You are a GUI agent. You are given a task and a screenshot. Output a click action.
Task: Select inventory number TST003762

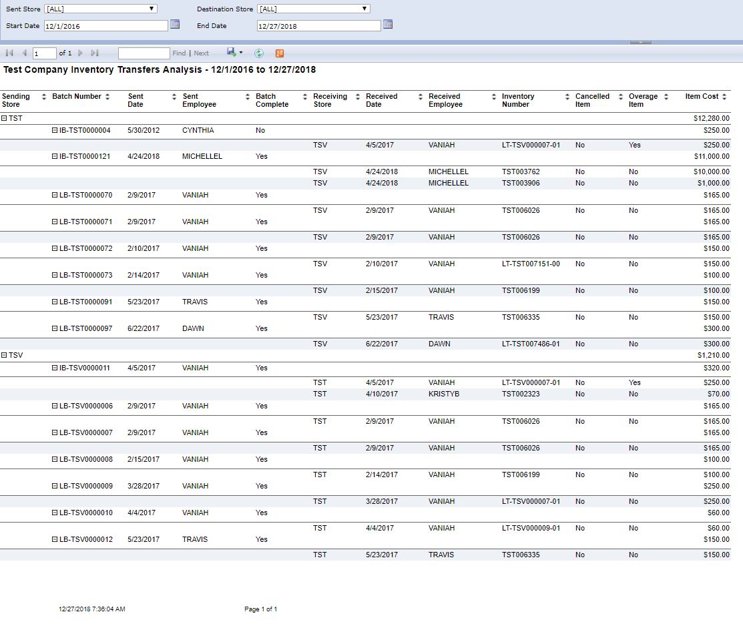521,172
